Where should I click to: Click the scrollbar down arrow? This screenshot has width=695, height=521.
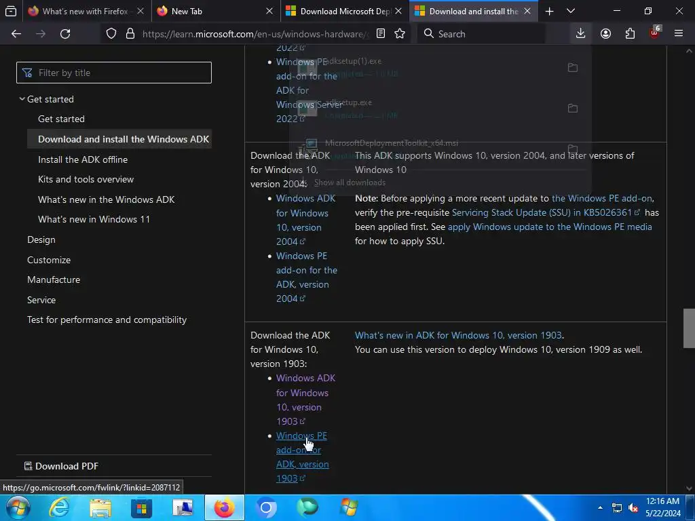pyautogui.click(x=689, y=488)
